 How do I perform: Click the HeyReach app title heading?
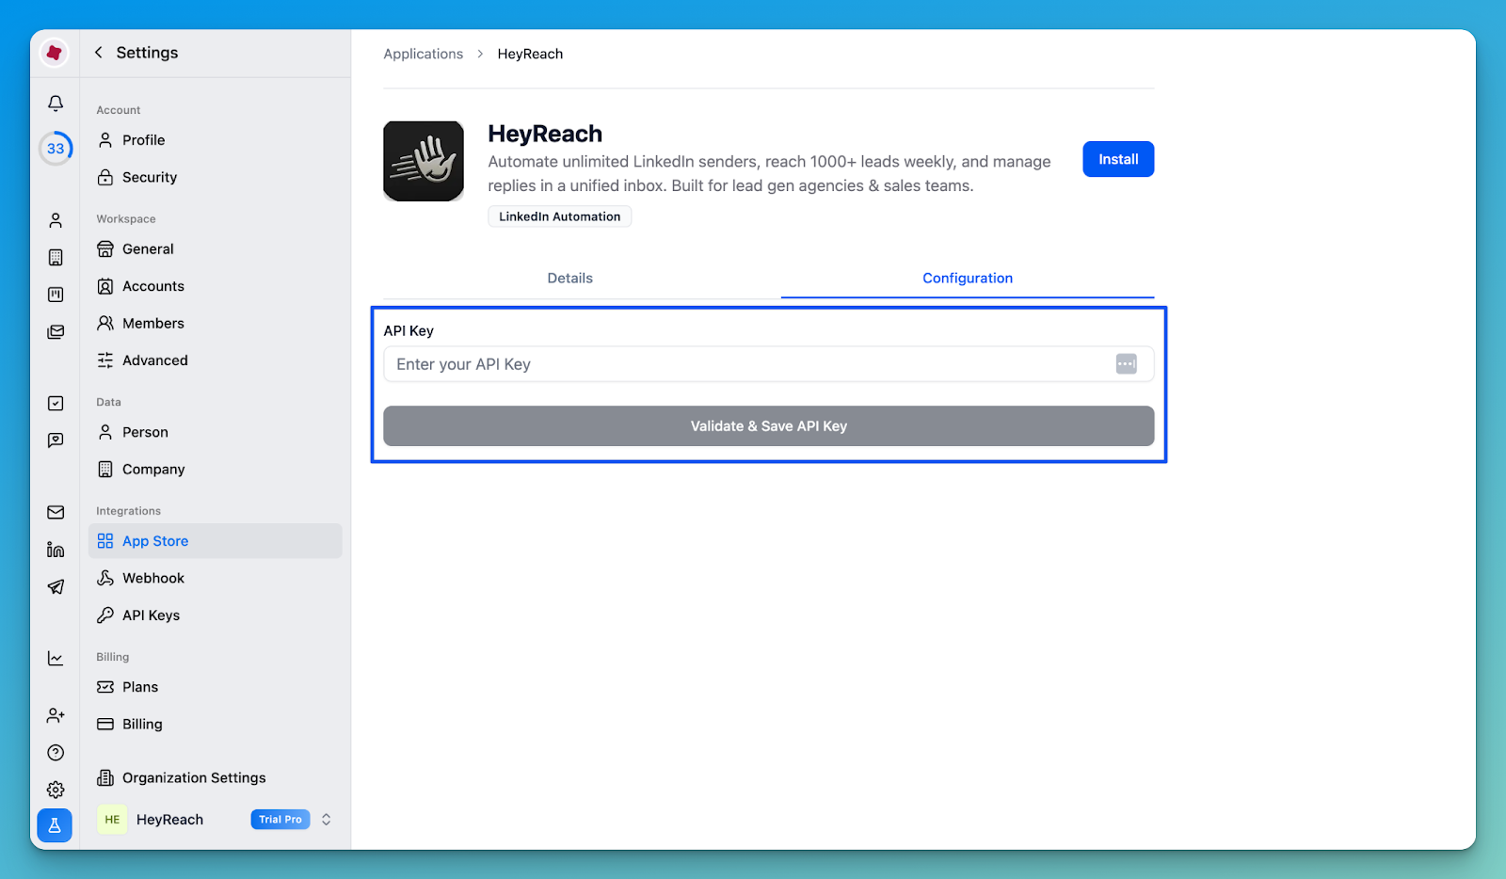(545, 134)
